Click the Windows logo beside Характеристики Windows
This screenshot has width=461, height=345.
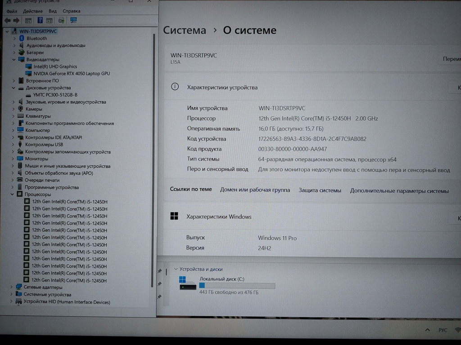click(x=174, y=217)
